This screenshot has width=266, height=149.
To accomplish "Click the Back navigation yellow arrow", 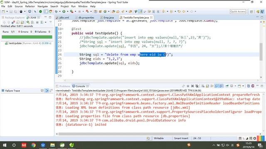I will click(x=184, y=12).
